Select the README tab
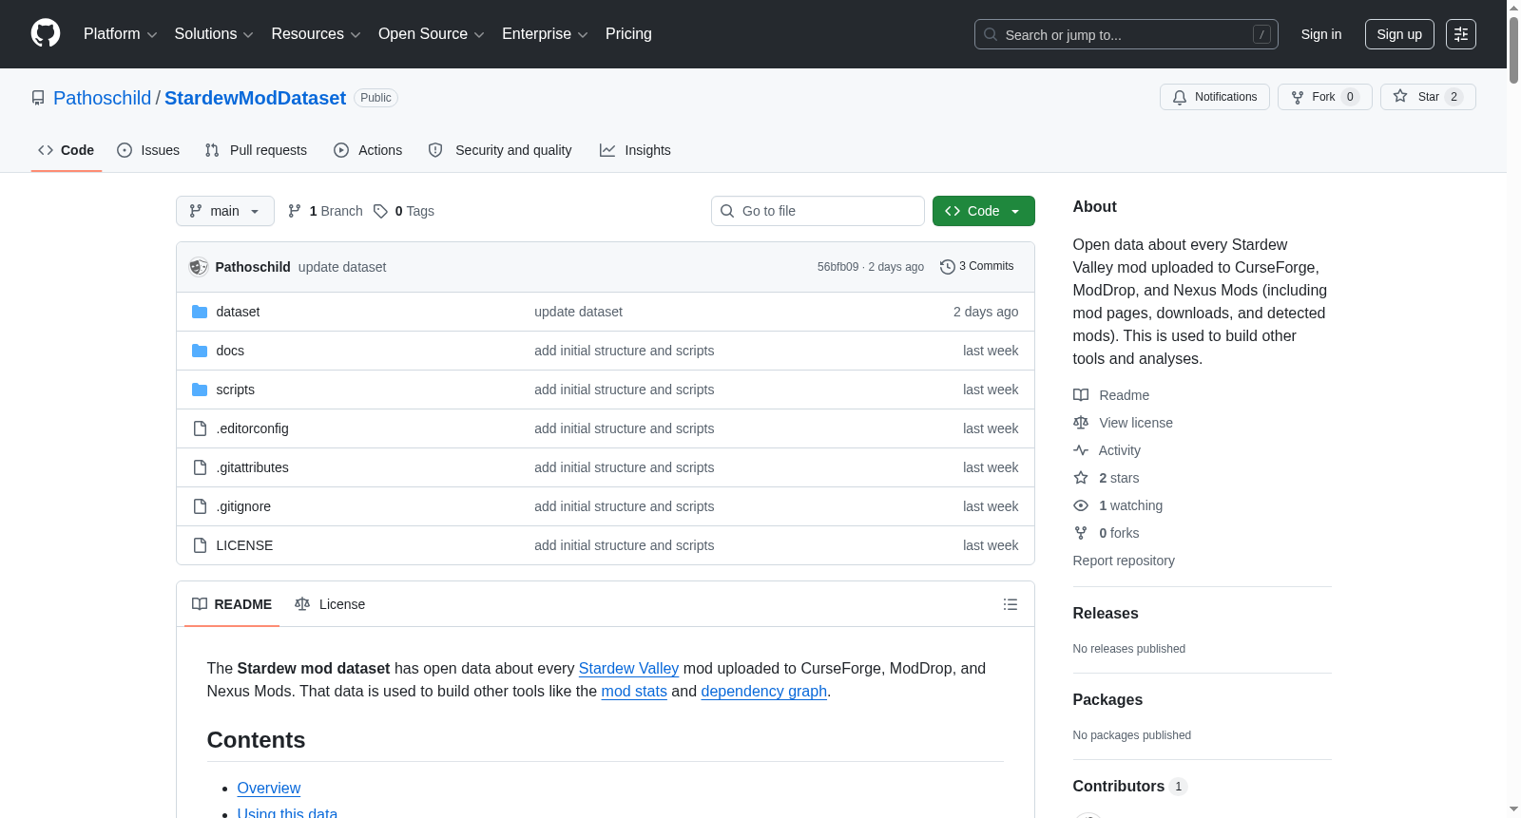The width and height of the screenshot is (1521, 818). coord(232,604)
